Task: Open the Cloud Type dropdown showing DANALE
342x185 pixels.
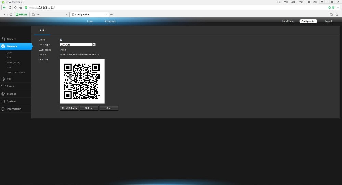Action: tap(78, 45)
